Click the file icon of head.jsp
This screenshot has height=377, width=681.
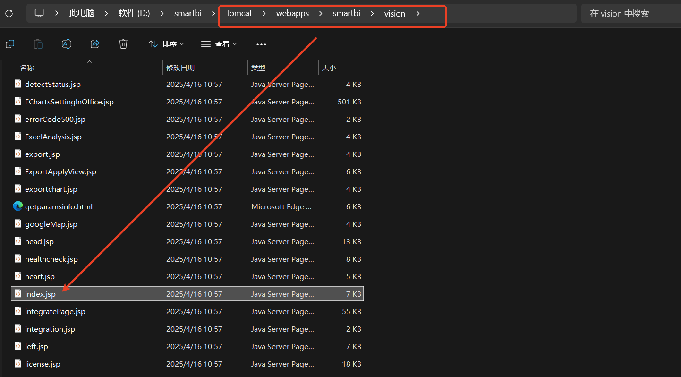[x=18, y=241]
